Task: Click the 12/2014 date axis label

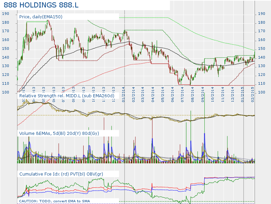Action: point(232,95)
